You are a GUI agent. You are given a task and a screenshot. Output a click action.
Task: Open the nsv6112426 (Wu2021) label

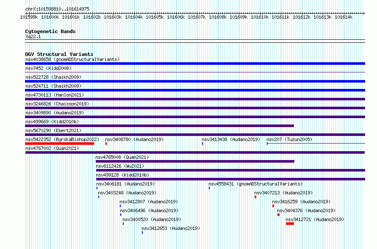pos(120,166)
